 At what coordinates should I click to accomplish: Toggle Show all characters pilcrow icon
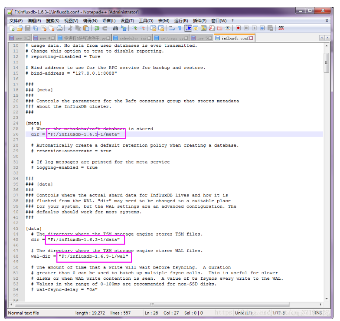(180, 28)
